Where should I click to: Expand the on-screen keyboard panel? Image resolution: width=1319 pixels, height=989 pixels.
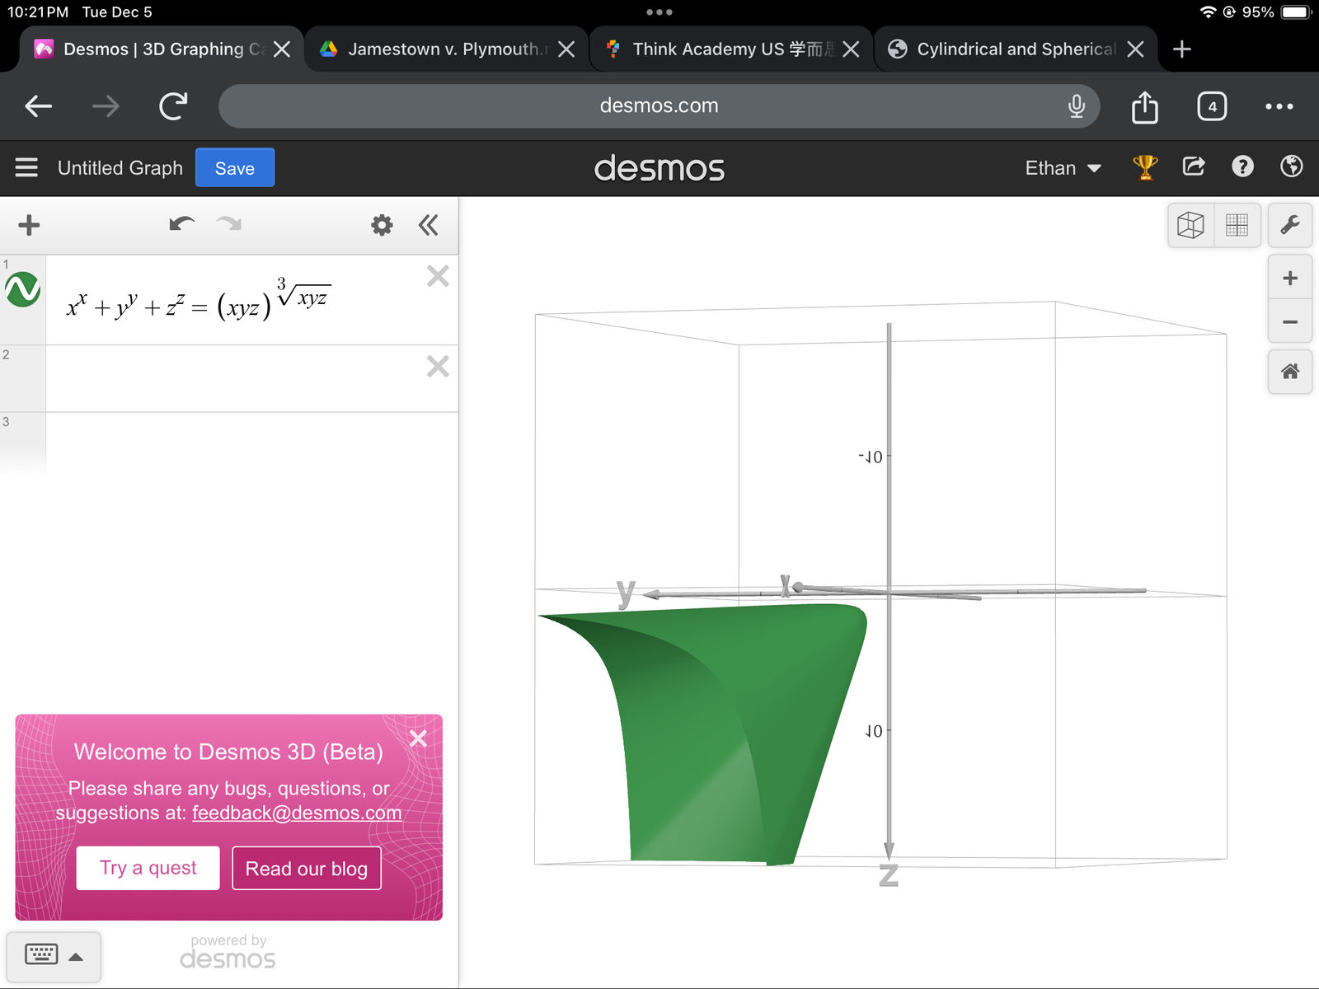(x=54, y=956)
